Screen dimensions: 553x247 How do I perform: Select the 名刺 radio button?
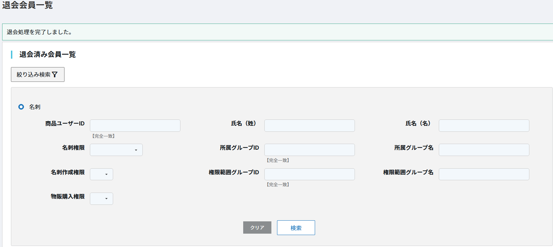pyautogui.click(x=21, y=107)
